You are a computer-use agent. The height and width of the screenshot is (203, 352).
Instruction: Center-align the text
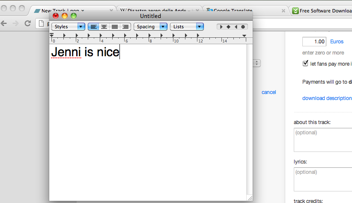[x=104, y=27]
